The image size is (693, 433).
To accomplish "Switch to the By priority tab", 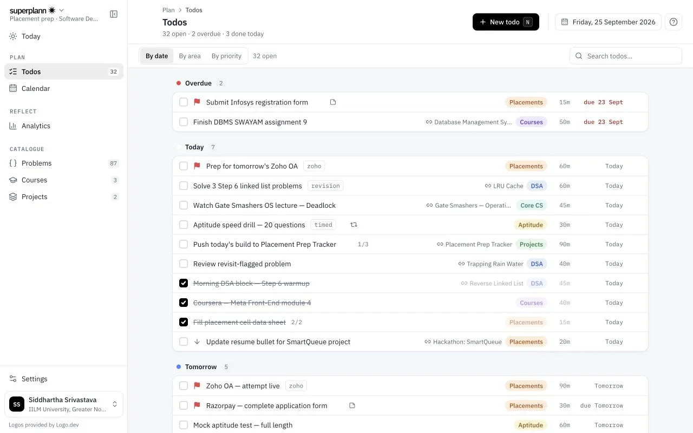I will coord(226,56).
